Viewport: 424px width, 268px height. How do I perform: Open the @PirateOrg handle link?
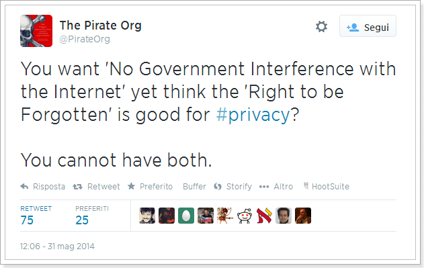[85, 39]
